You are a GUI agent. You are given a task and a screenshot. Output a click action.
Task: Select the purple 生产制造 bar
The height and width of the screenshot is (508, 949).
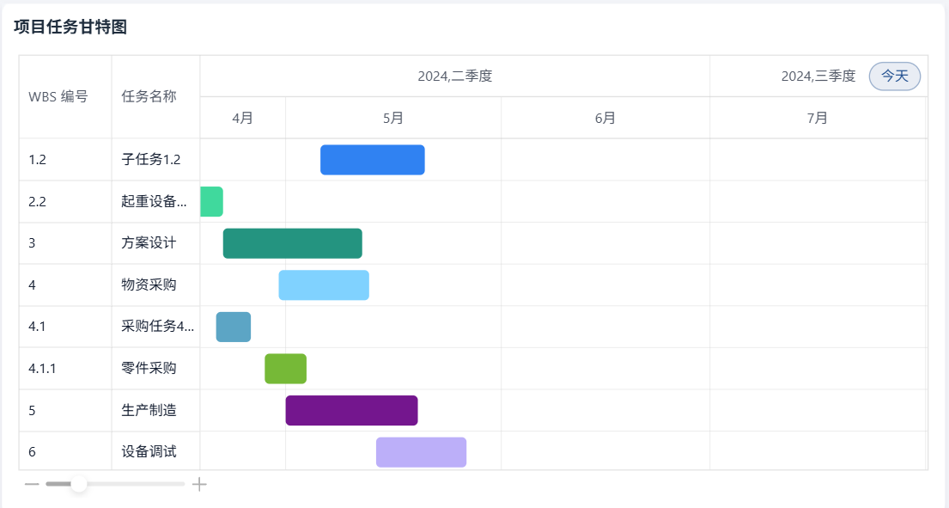(x=351, y=411)
